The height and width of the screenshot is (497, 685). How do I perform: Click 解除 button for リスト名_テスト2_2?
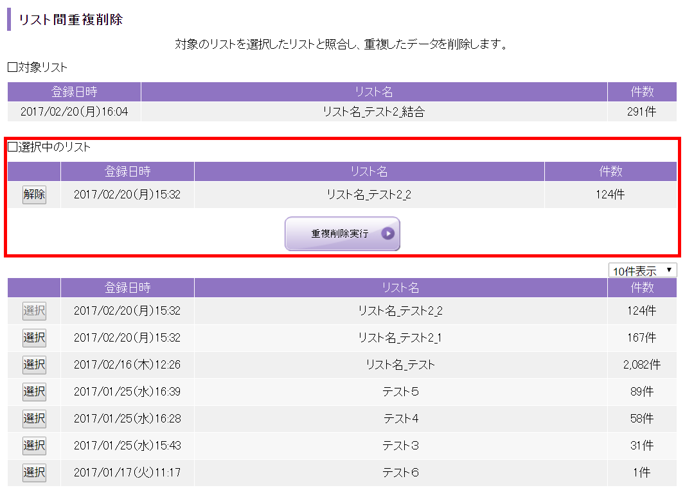click(x=34, y=195)
